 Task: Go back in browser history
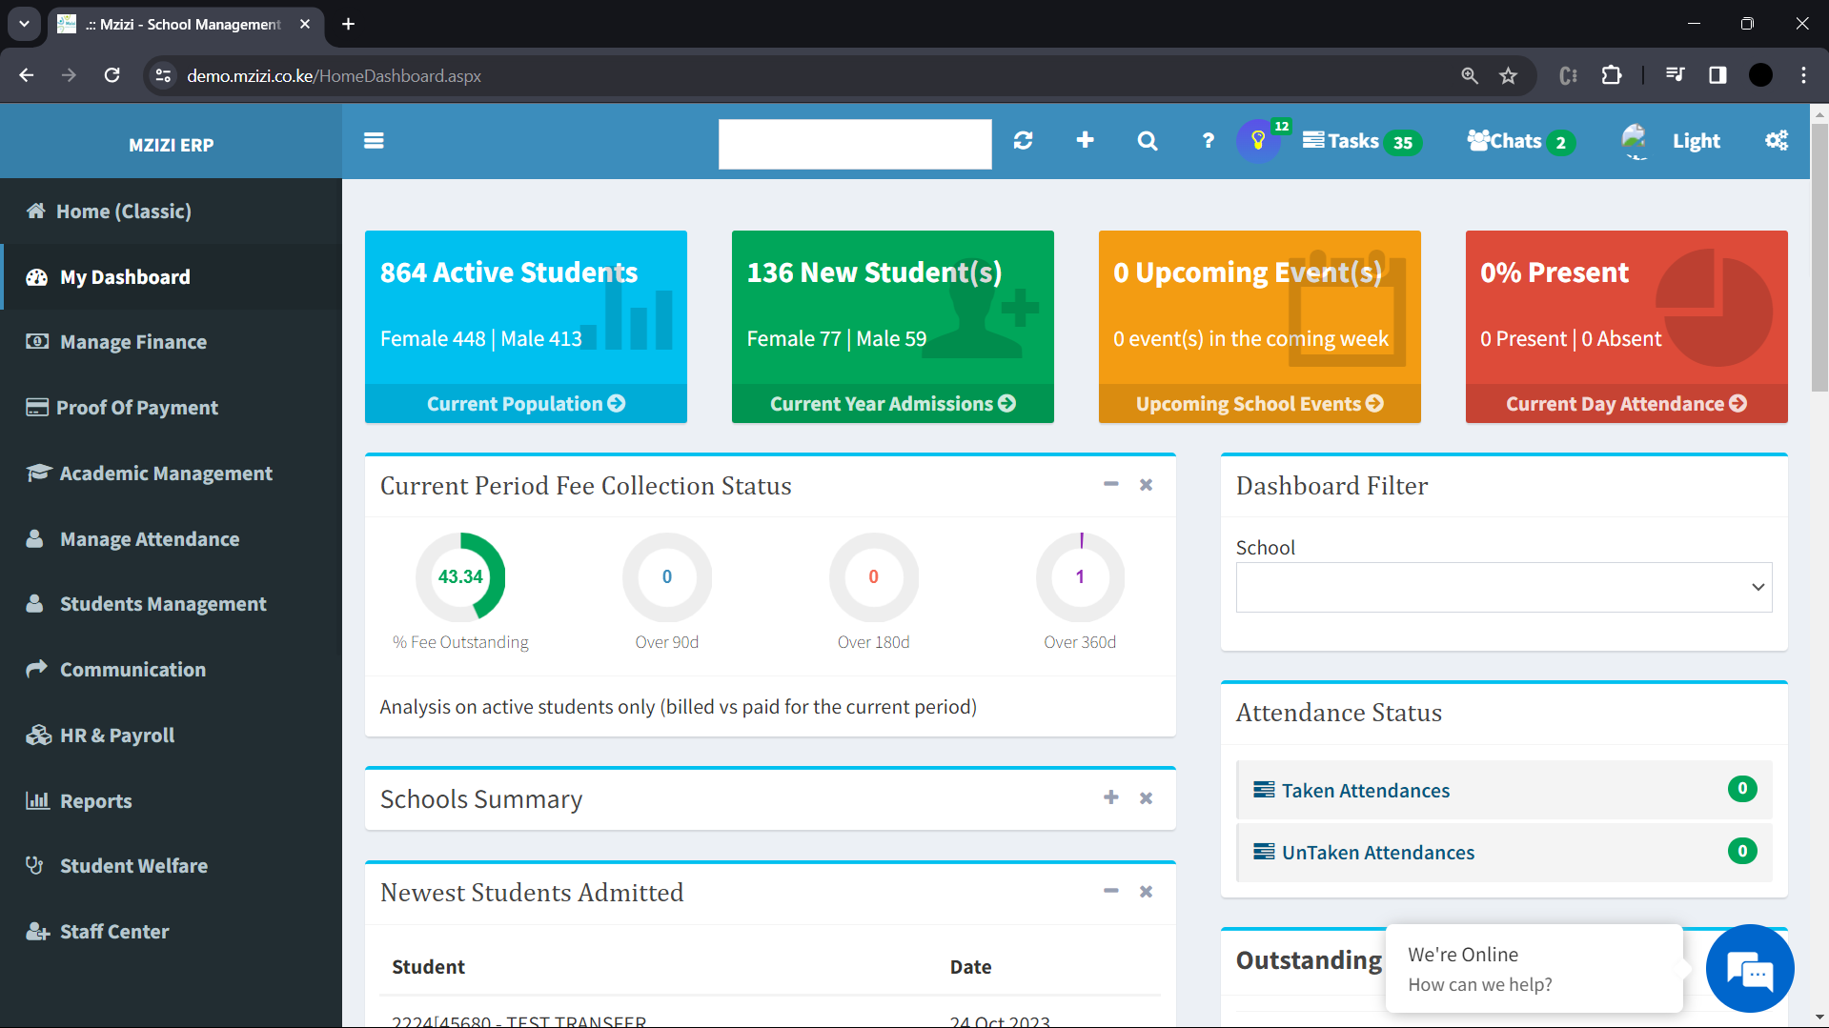coord(27,75)
